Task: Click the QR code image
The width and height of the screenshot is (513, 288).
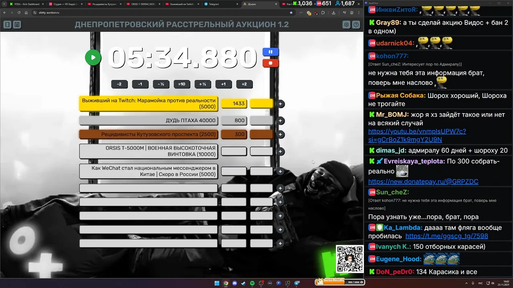Action: [349, 259]
